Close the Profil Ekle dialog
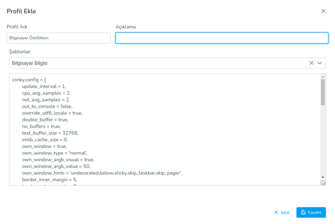 click(323, 11)
